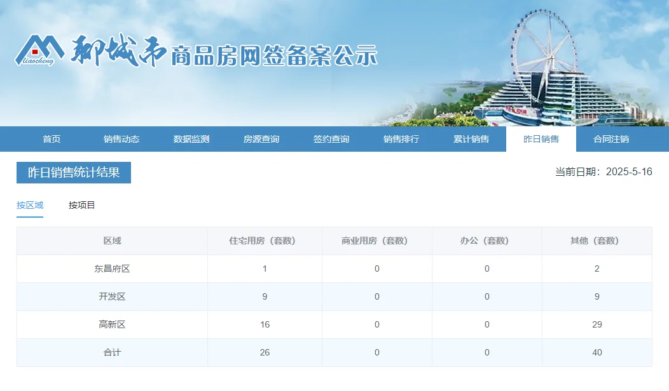Select the 开发区 row name
This screenshot has width=669, height=391.
112,297
